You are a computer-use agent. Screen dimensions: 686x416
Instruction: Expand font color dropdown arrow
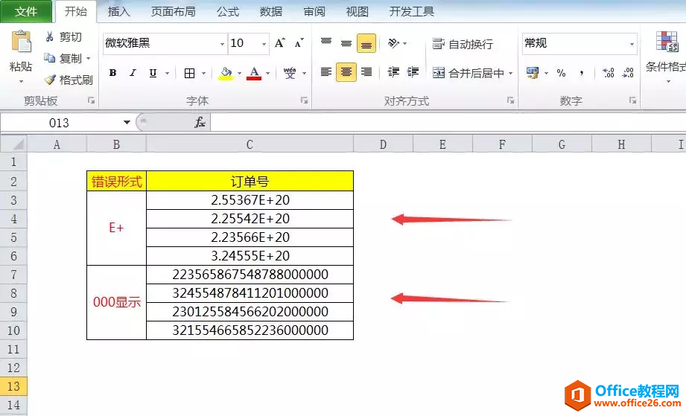pyautogui.click(x=267, y=73)
